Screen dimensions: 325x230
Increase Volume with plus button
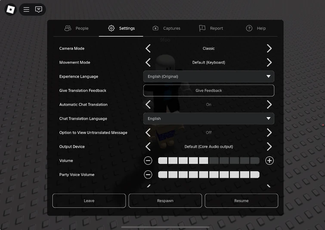(269, 161)
